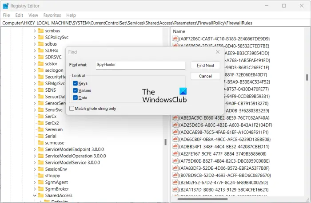Click the values pane vertical scrollbar thumb
311x203 pixels.
click(307, 78)
